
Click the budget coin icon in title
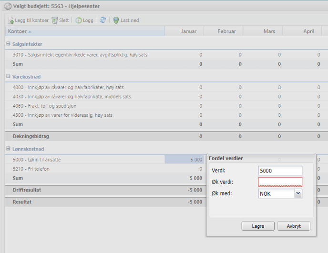(x=8, y=6)
